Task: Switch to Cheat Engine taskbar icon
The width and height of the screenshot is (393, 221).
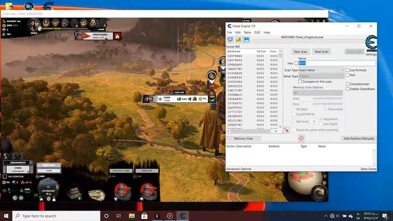Action: click(182, 215)
